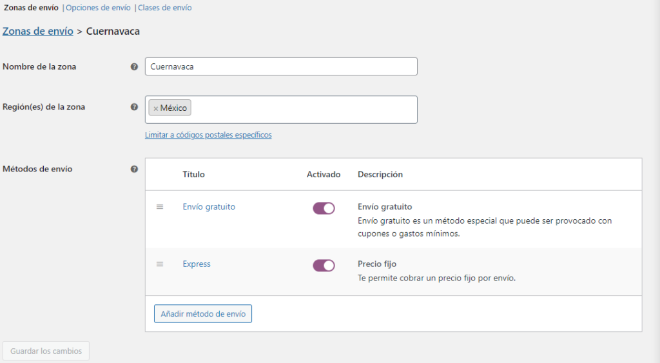Open Express method title link
The width and height of the screenshot is (660, 363).
(x=197, y=264)
